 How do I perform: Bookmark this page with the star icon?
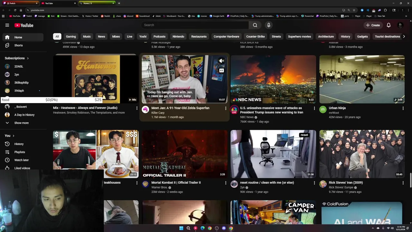tap(354, 10)
